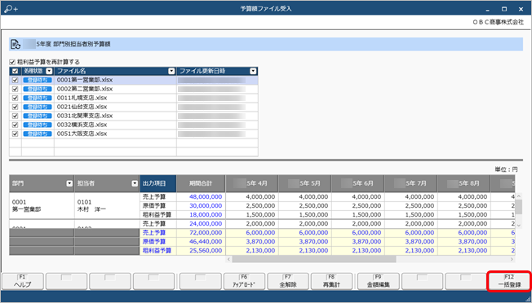532x303 pixels.
Task: Open the 部門 column filter dropdown
Action: (x=69, y=183)
